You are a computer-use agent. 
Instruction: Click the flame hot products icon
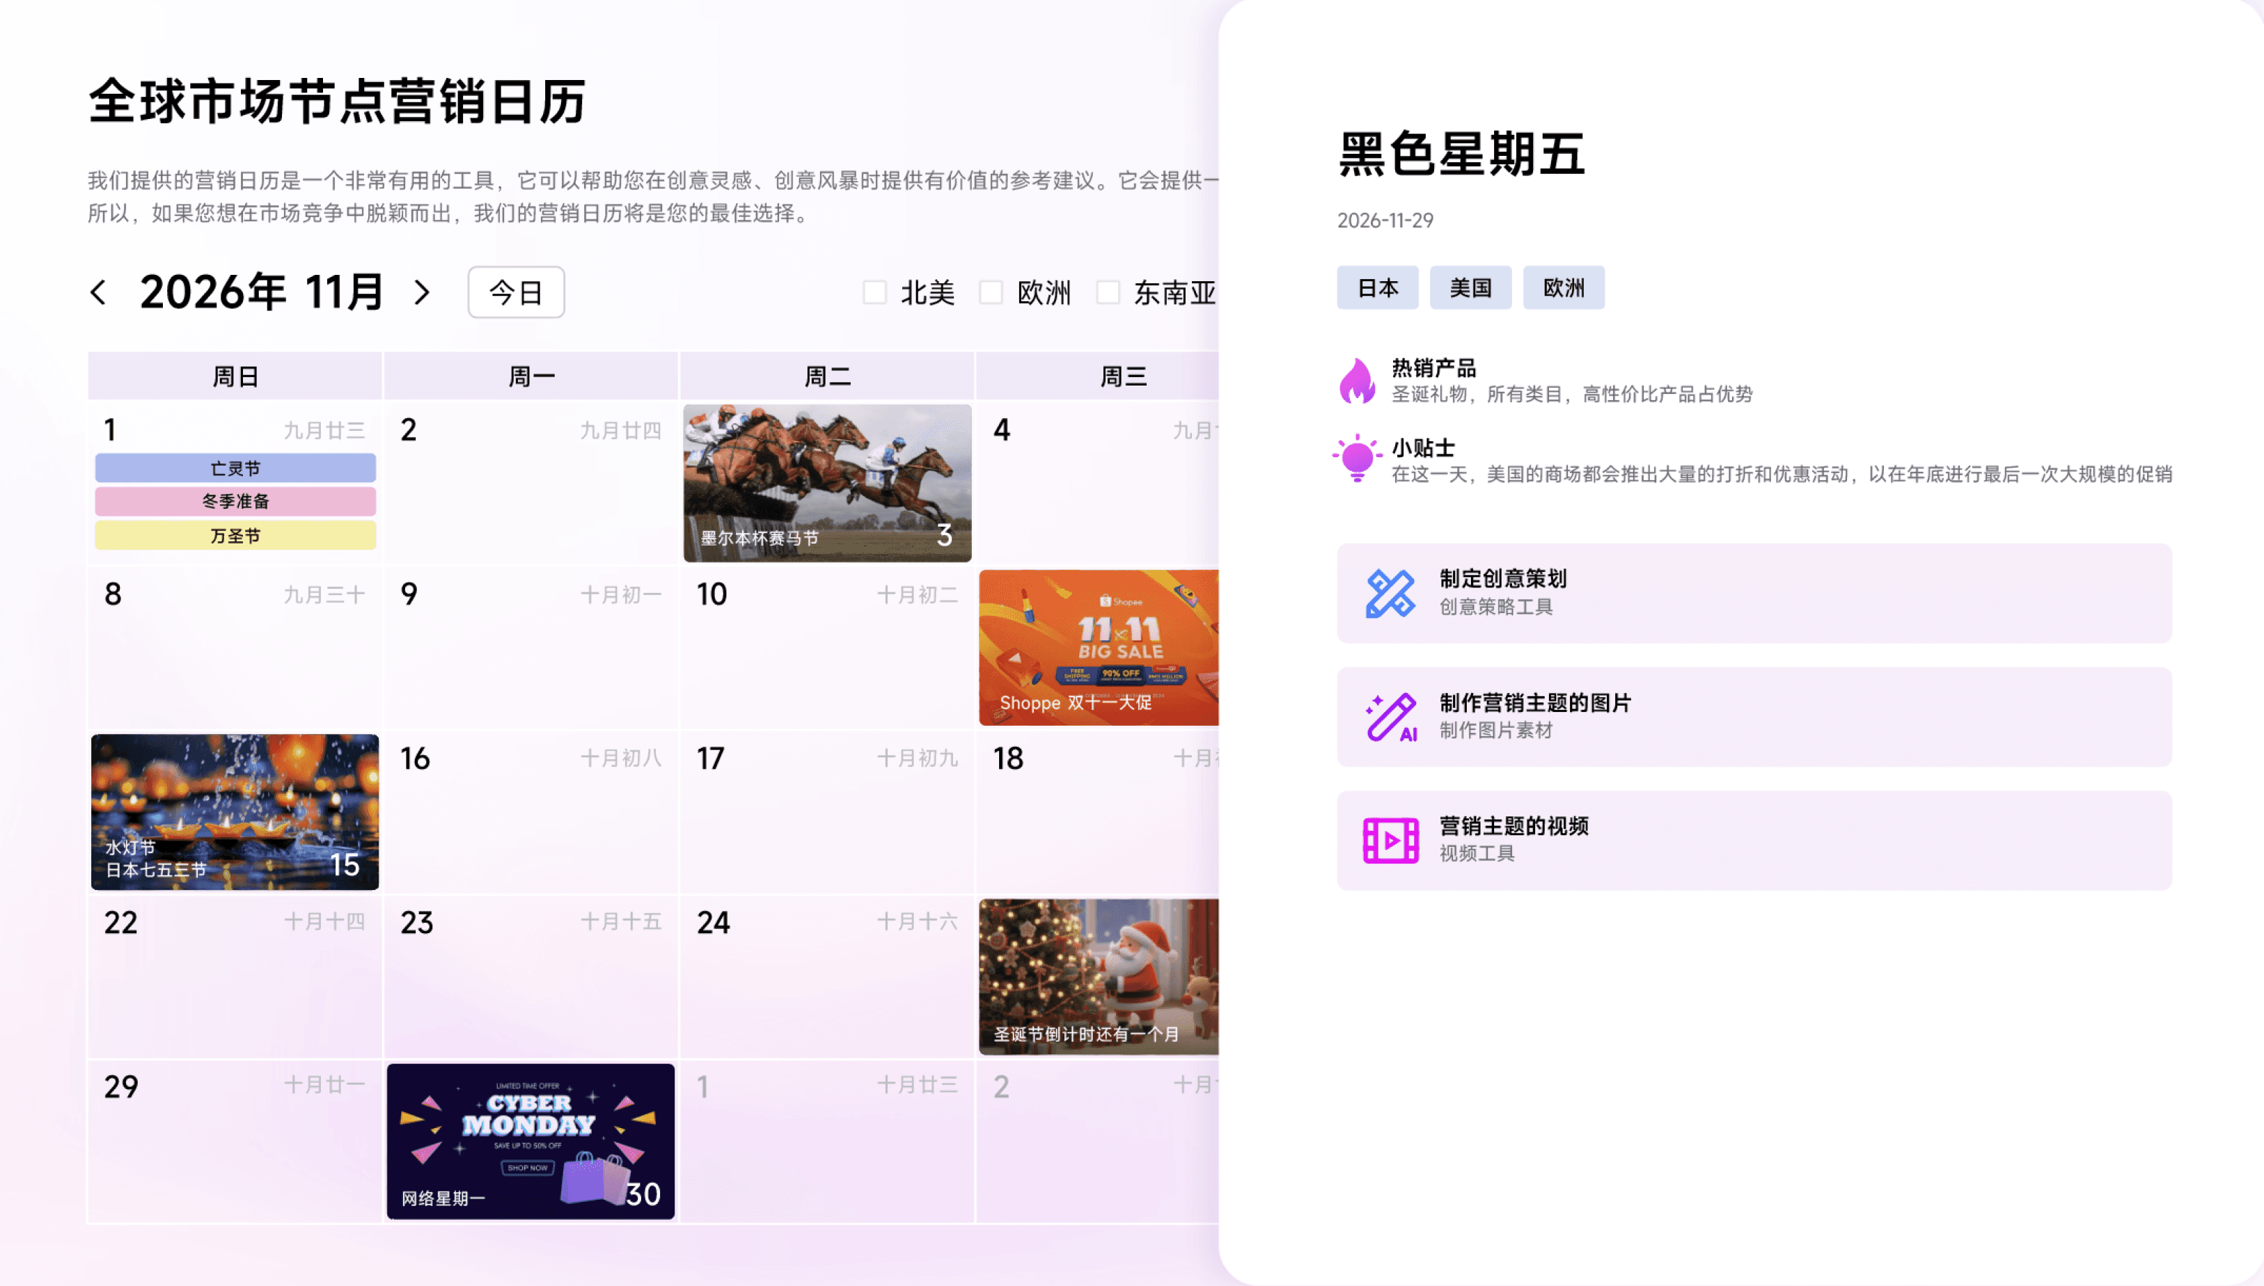[1357, 381]
